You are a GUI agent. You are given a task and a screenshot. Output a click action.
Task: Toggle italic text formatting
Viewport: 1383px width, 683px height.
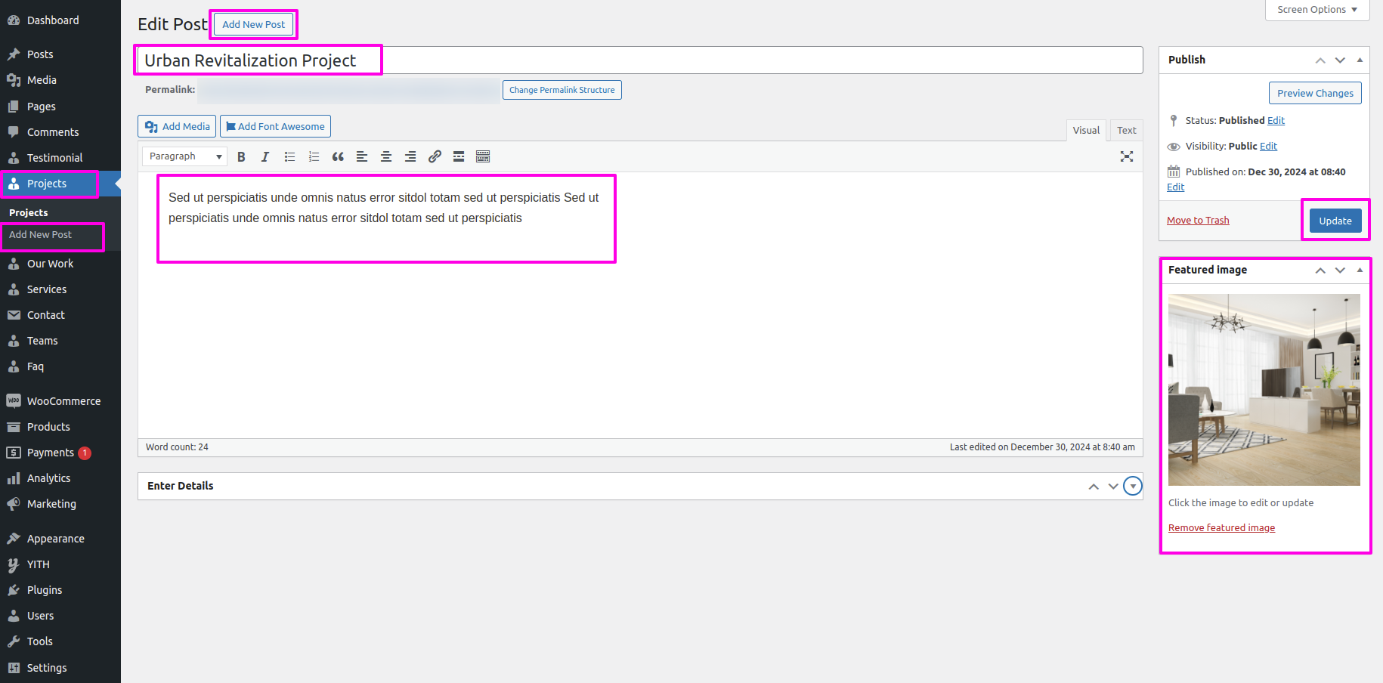click(x=265, y=156)
